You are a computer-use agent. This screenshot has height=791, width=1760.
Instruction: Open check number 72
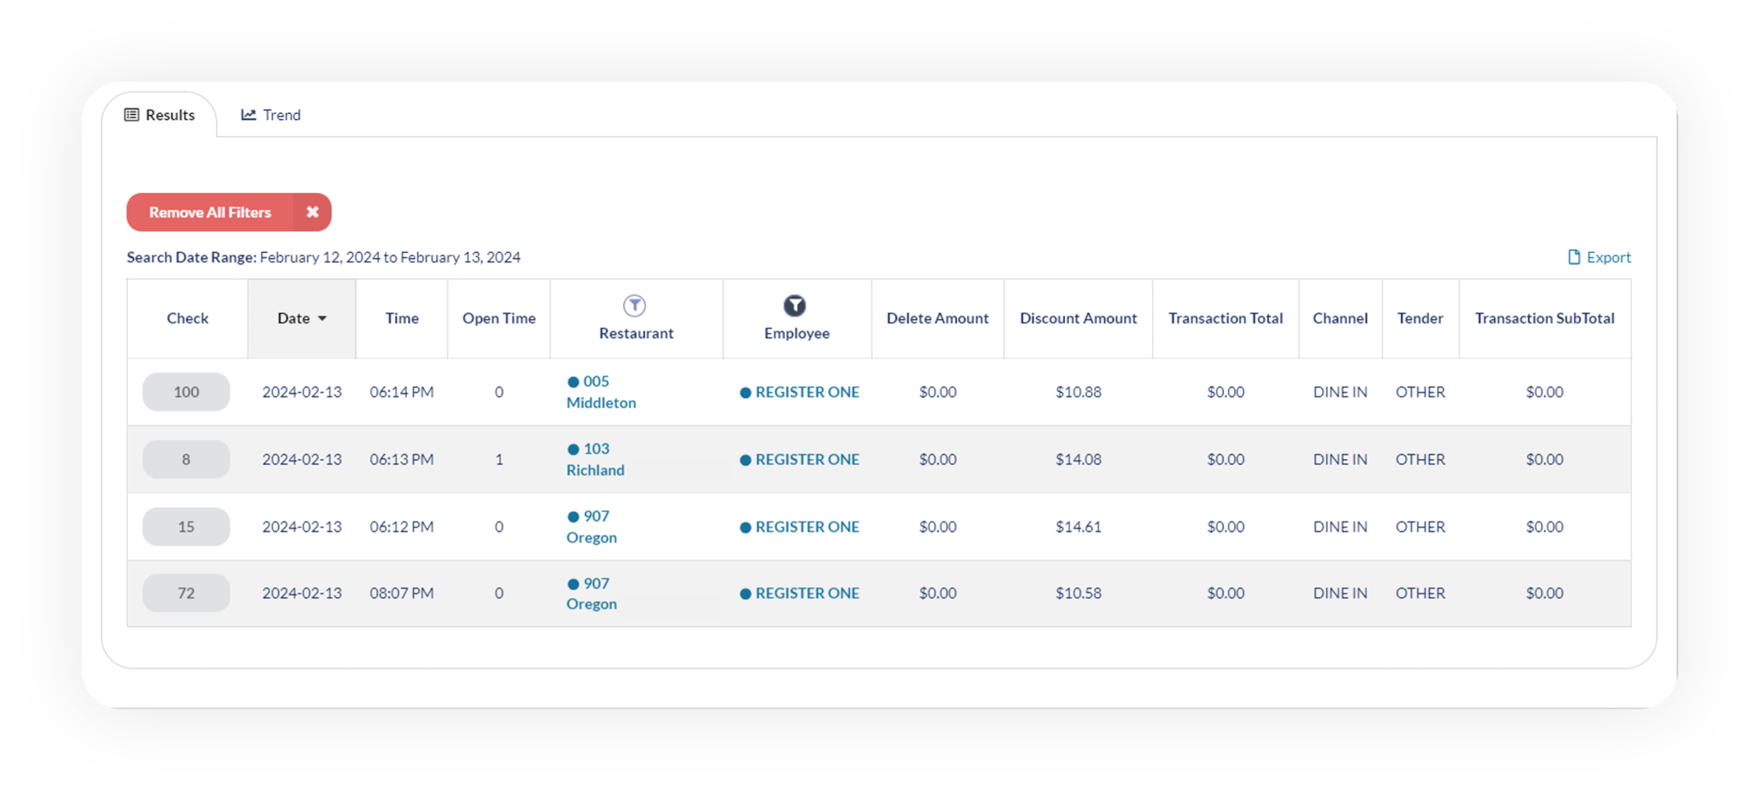pos(186,593)
